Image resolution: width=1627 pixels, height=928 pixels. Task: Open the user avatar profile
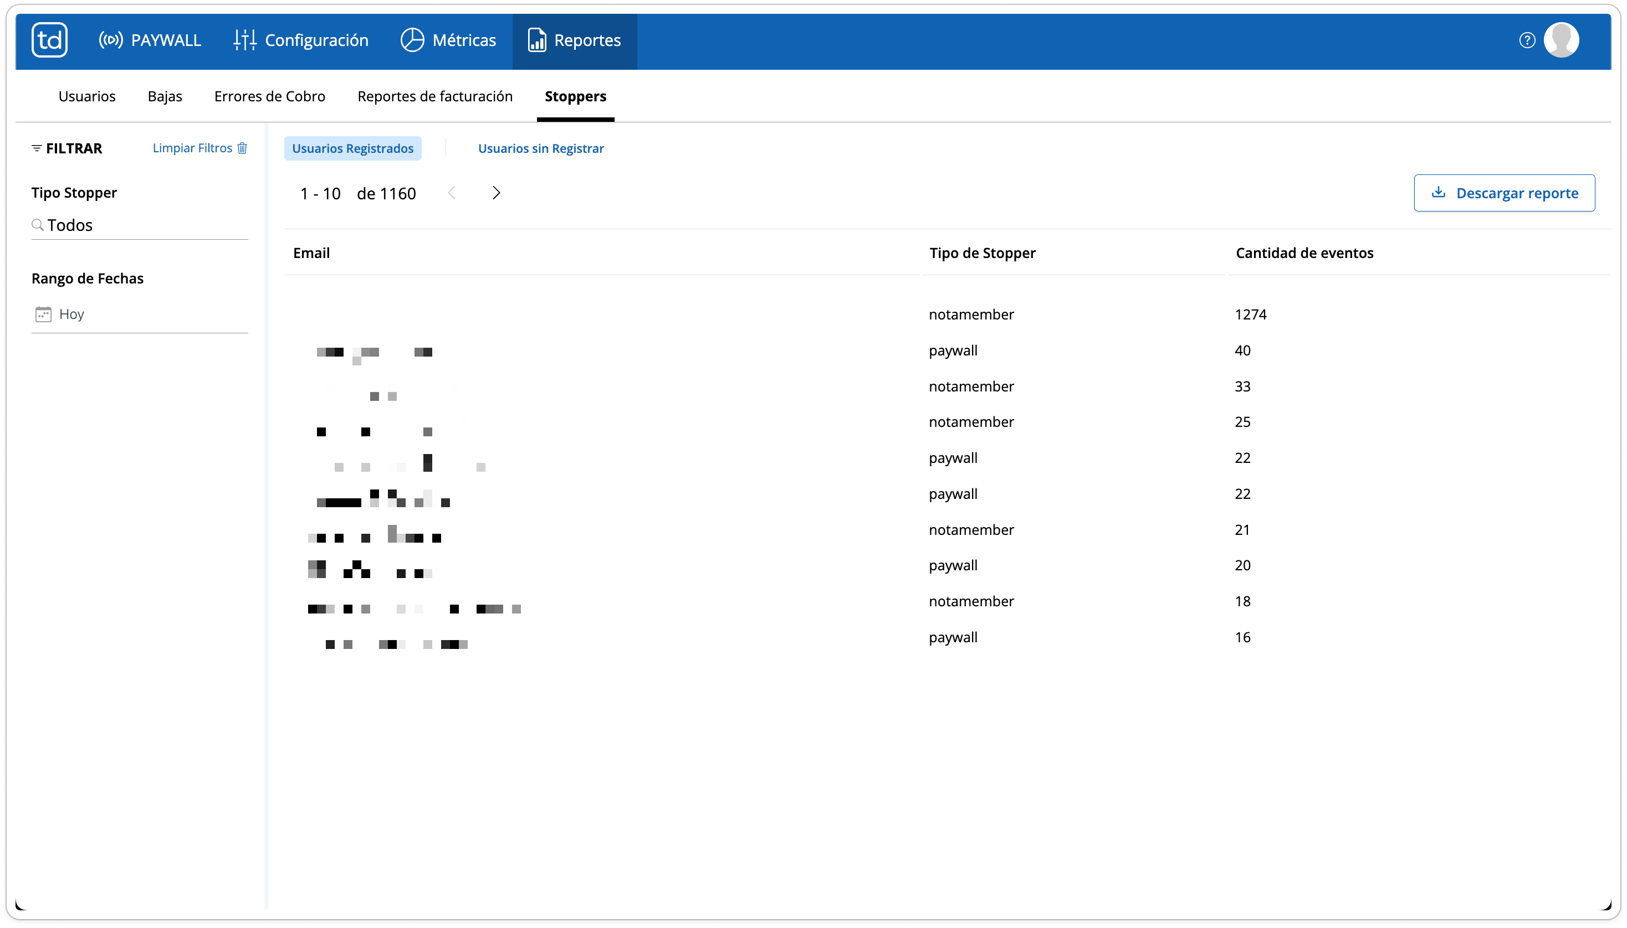coord(1561,40)
